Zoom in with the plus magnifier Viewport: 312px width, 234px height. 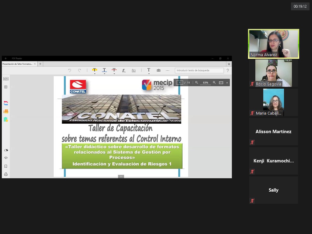pos(214,83)
